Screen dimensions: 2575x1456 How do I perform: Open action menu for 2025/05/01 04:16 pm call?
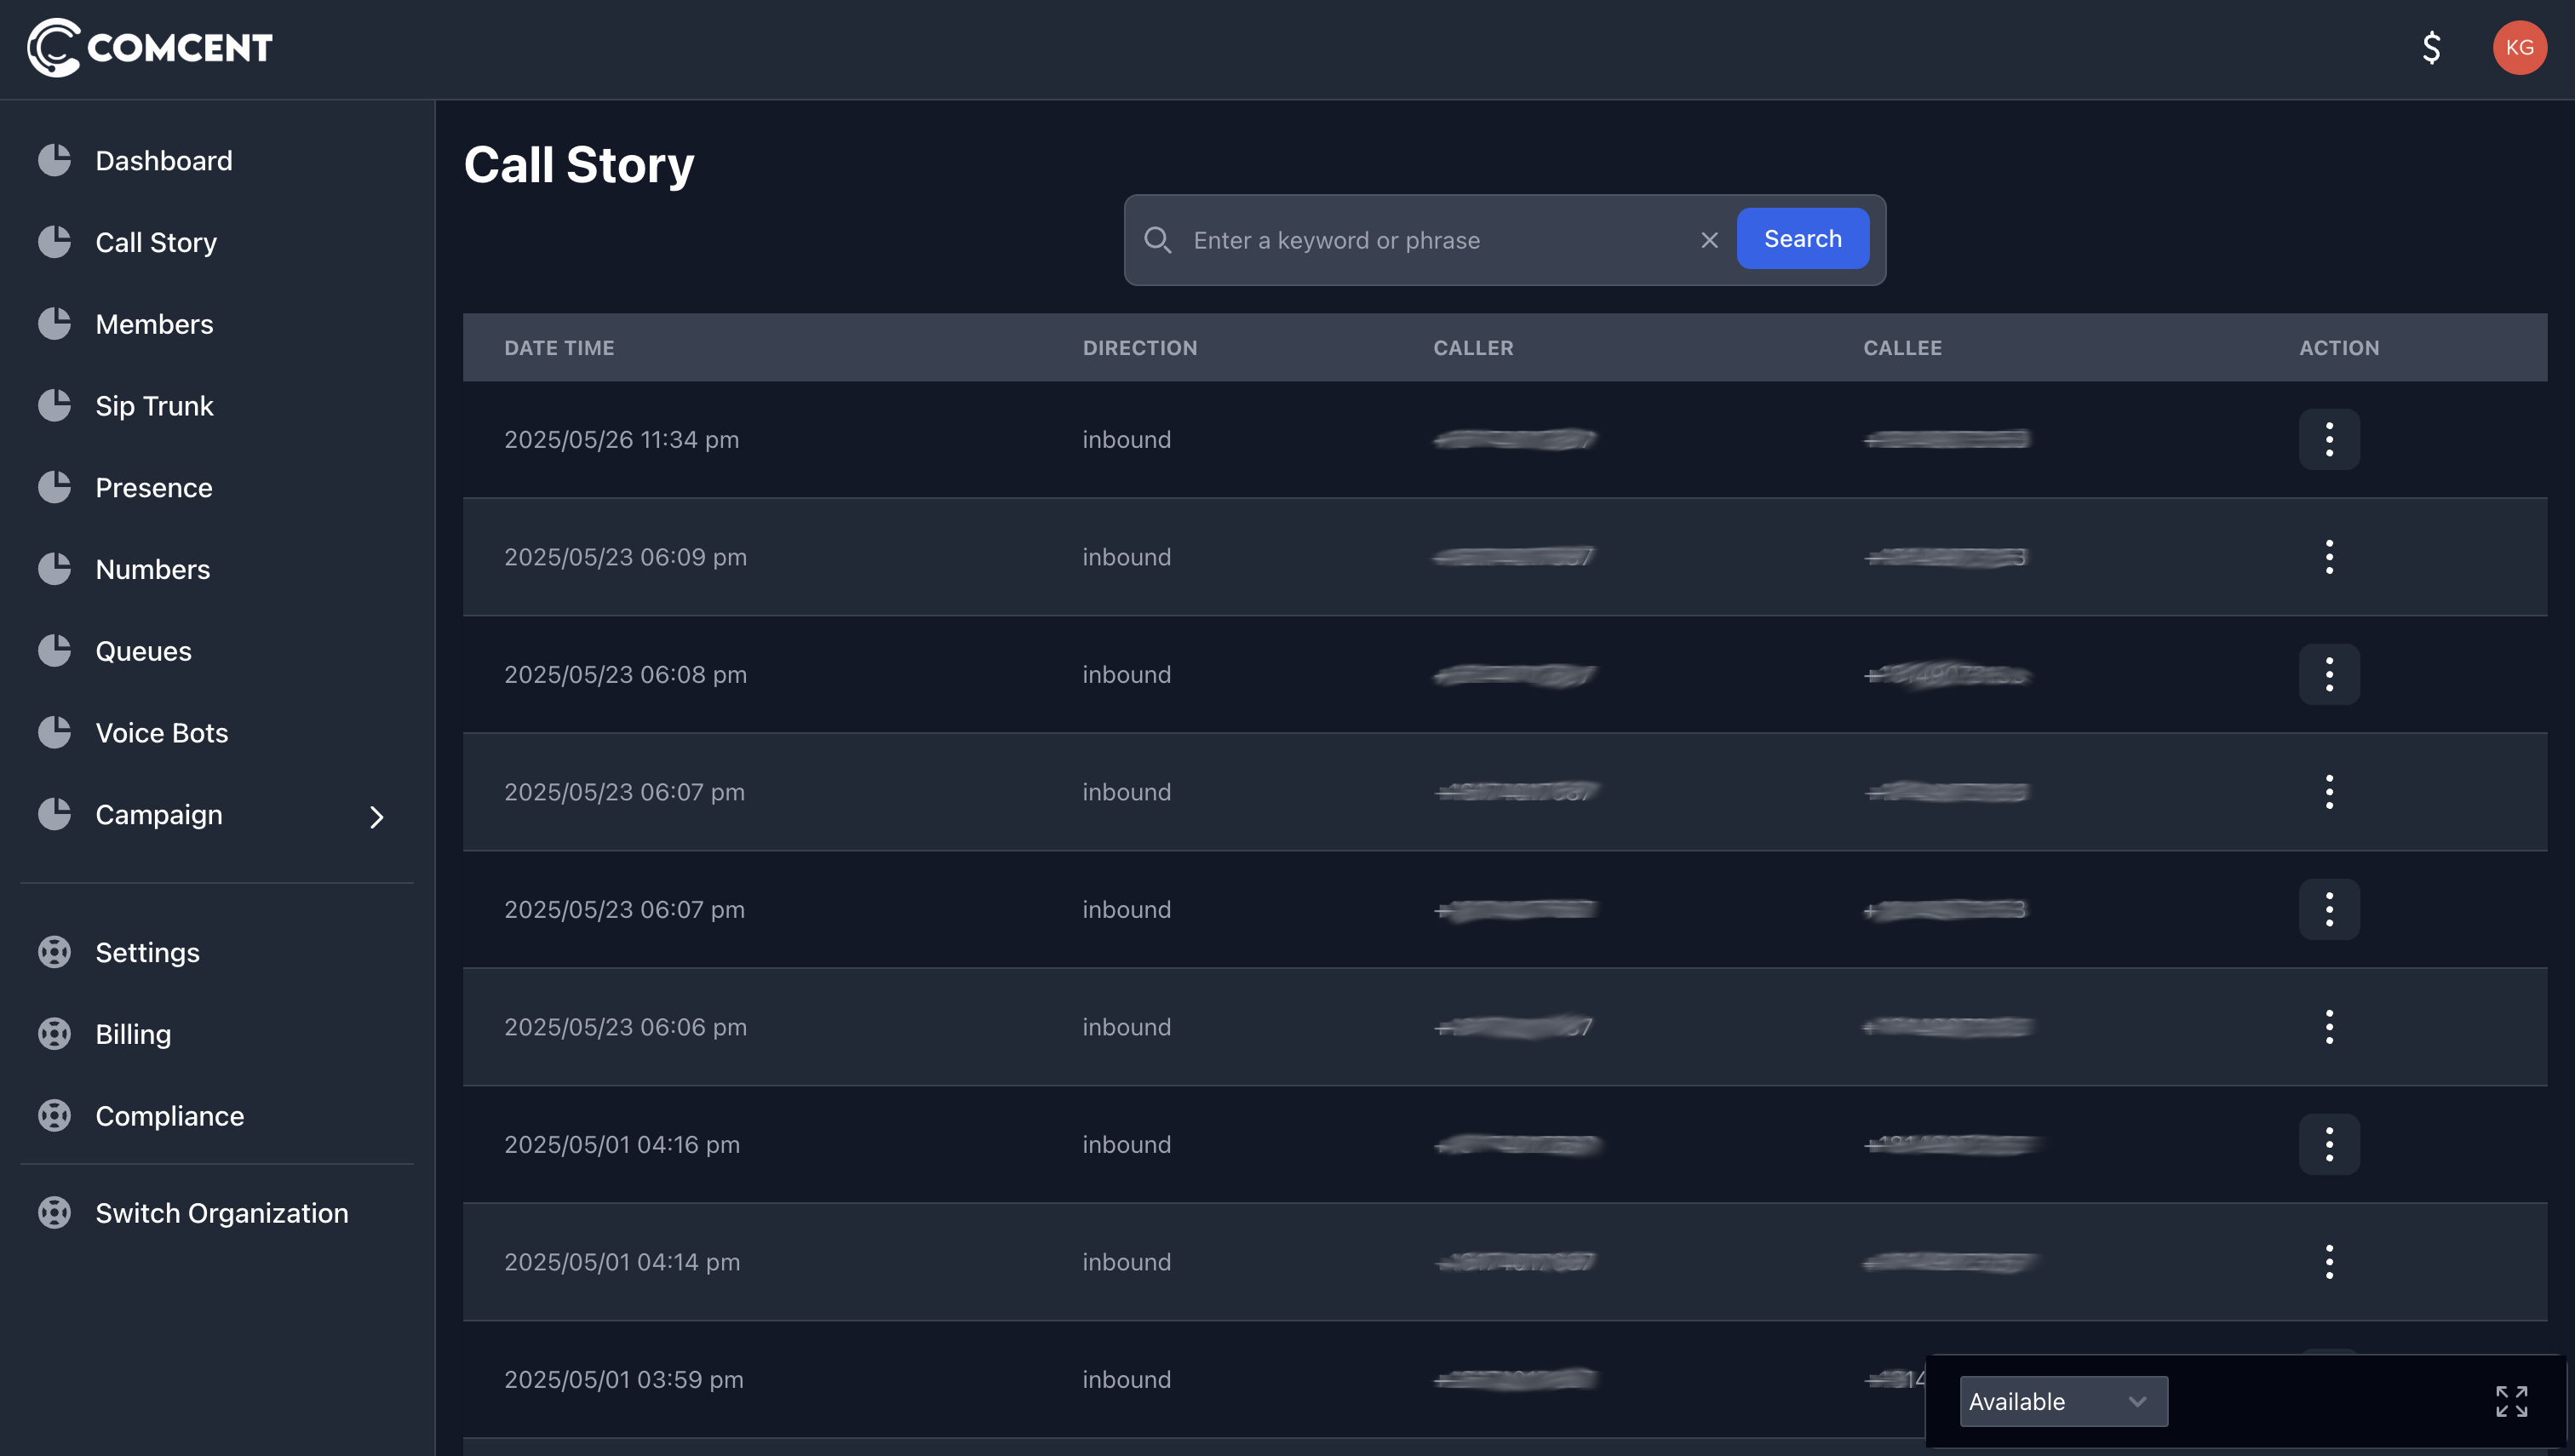[2329, 1145]
